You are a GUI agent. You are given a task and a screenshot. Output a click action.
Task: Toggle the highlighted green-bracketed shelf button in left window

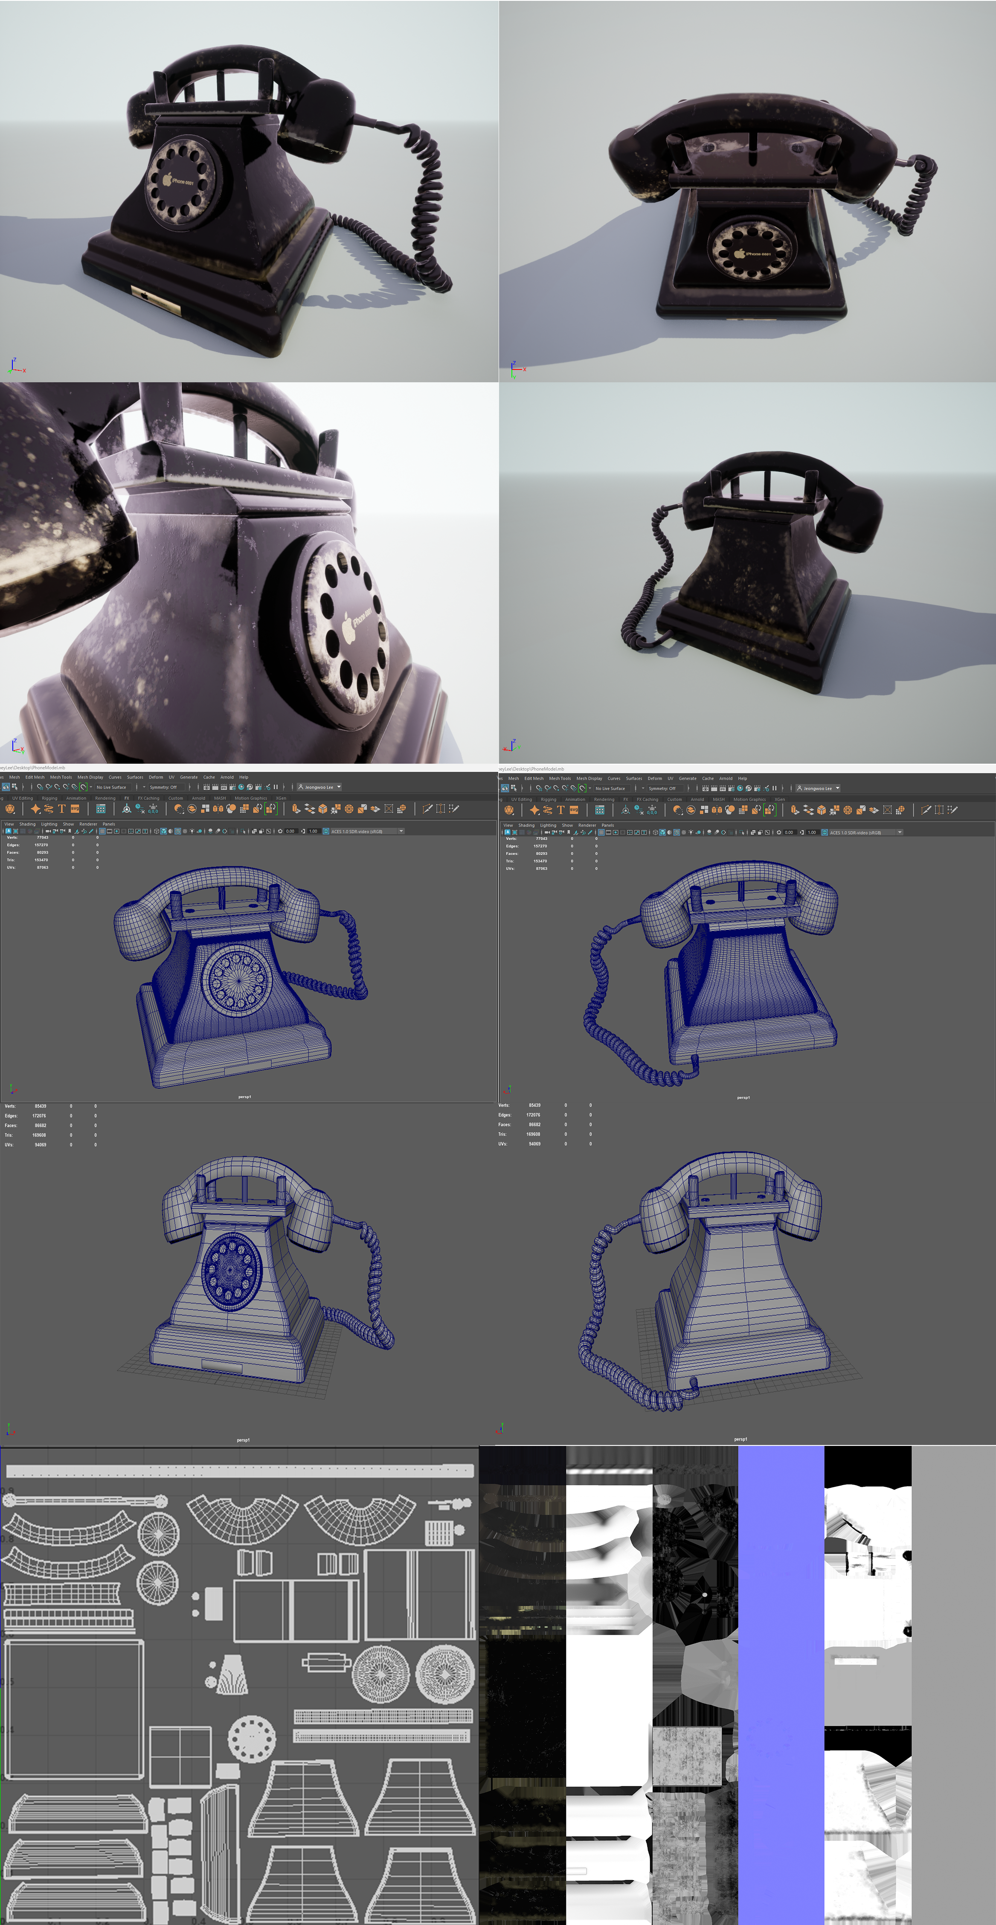pos(270,808)
